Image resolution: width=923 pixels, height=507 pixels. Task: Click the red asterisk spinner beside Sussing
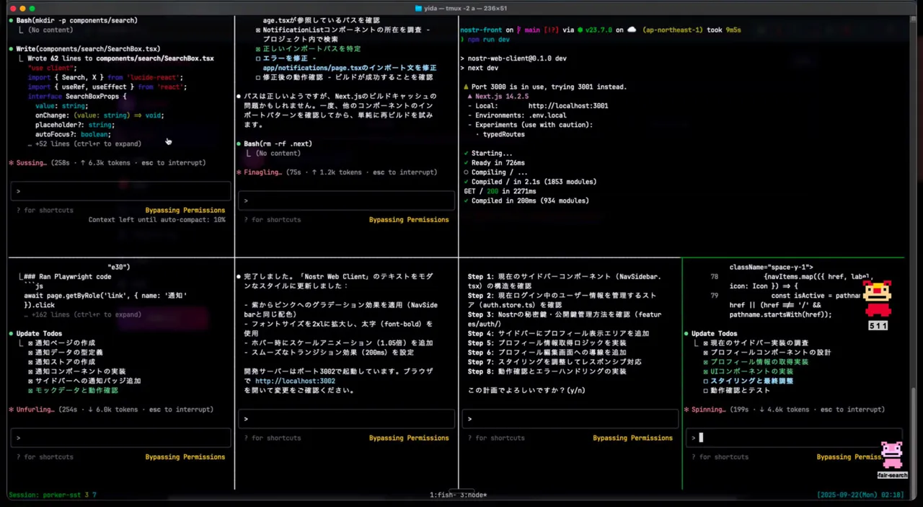point(11,163)
